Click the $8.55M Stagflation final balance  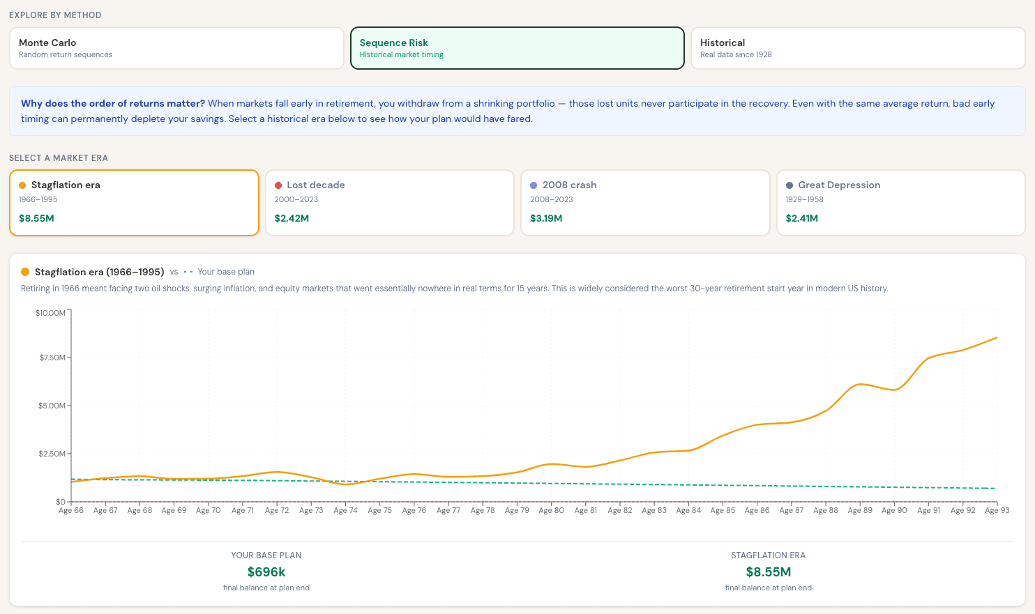coord(769,572)
